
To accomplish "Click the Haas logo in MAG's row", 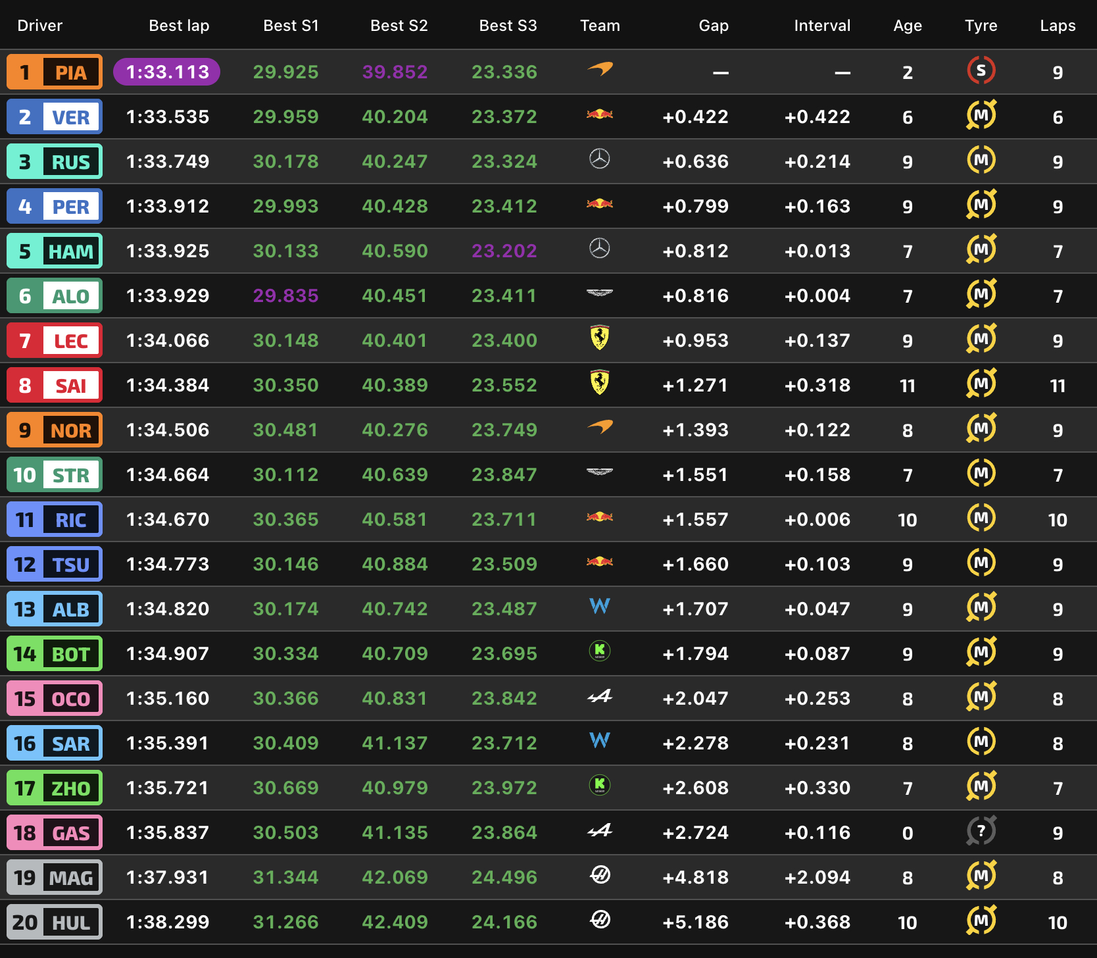I will tap(599, 875).
